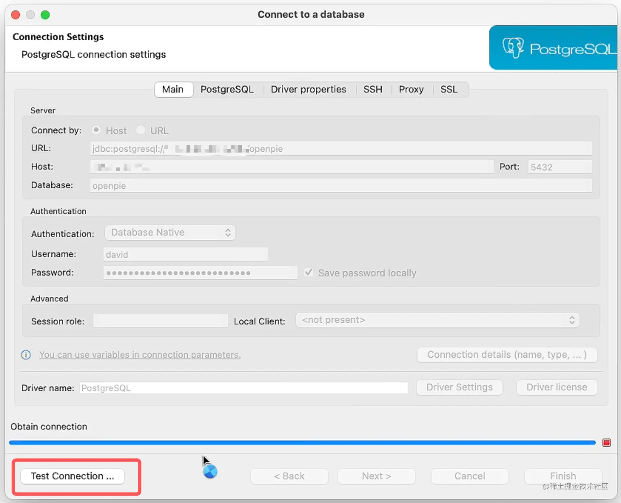621x503 pixels.
Task: Click the Next button
Action: point(377,476)
